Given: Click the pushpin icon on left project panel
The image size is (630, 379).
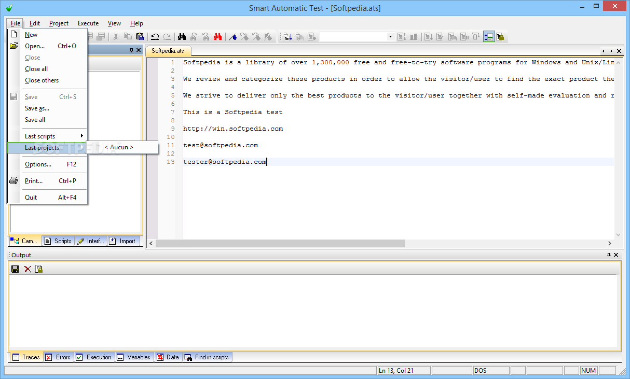Looking at the screenshot, I should (131, 50).
